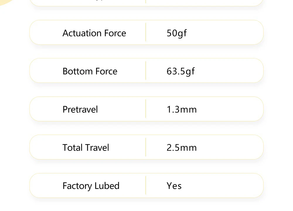The width and height of the screenshot is (293, 211).
Task: Click the word 'Lubed' in Factory Lubed
Action: pyautogui.click(x=107, y=186)
